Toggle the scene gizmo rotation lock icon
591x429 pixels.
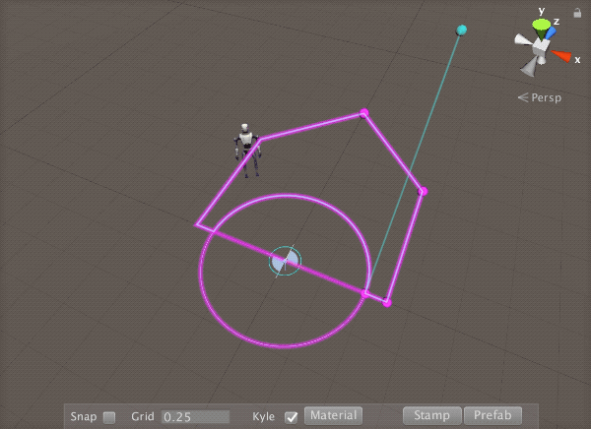[576, 14]
